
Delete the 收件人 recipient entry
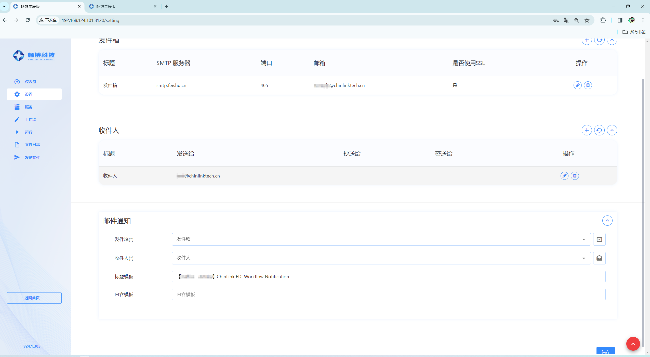tap(575, 176)
